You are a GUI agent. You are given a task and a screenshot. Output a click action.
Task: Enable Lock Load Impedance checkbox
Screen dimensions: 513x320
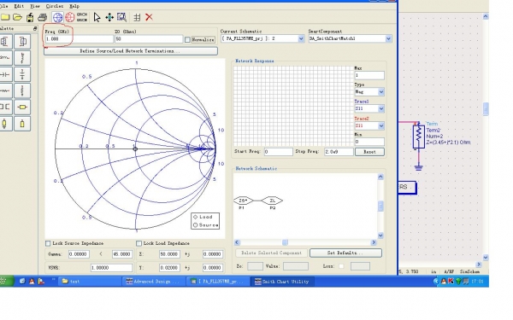click(x=139, y=243)
